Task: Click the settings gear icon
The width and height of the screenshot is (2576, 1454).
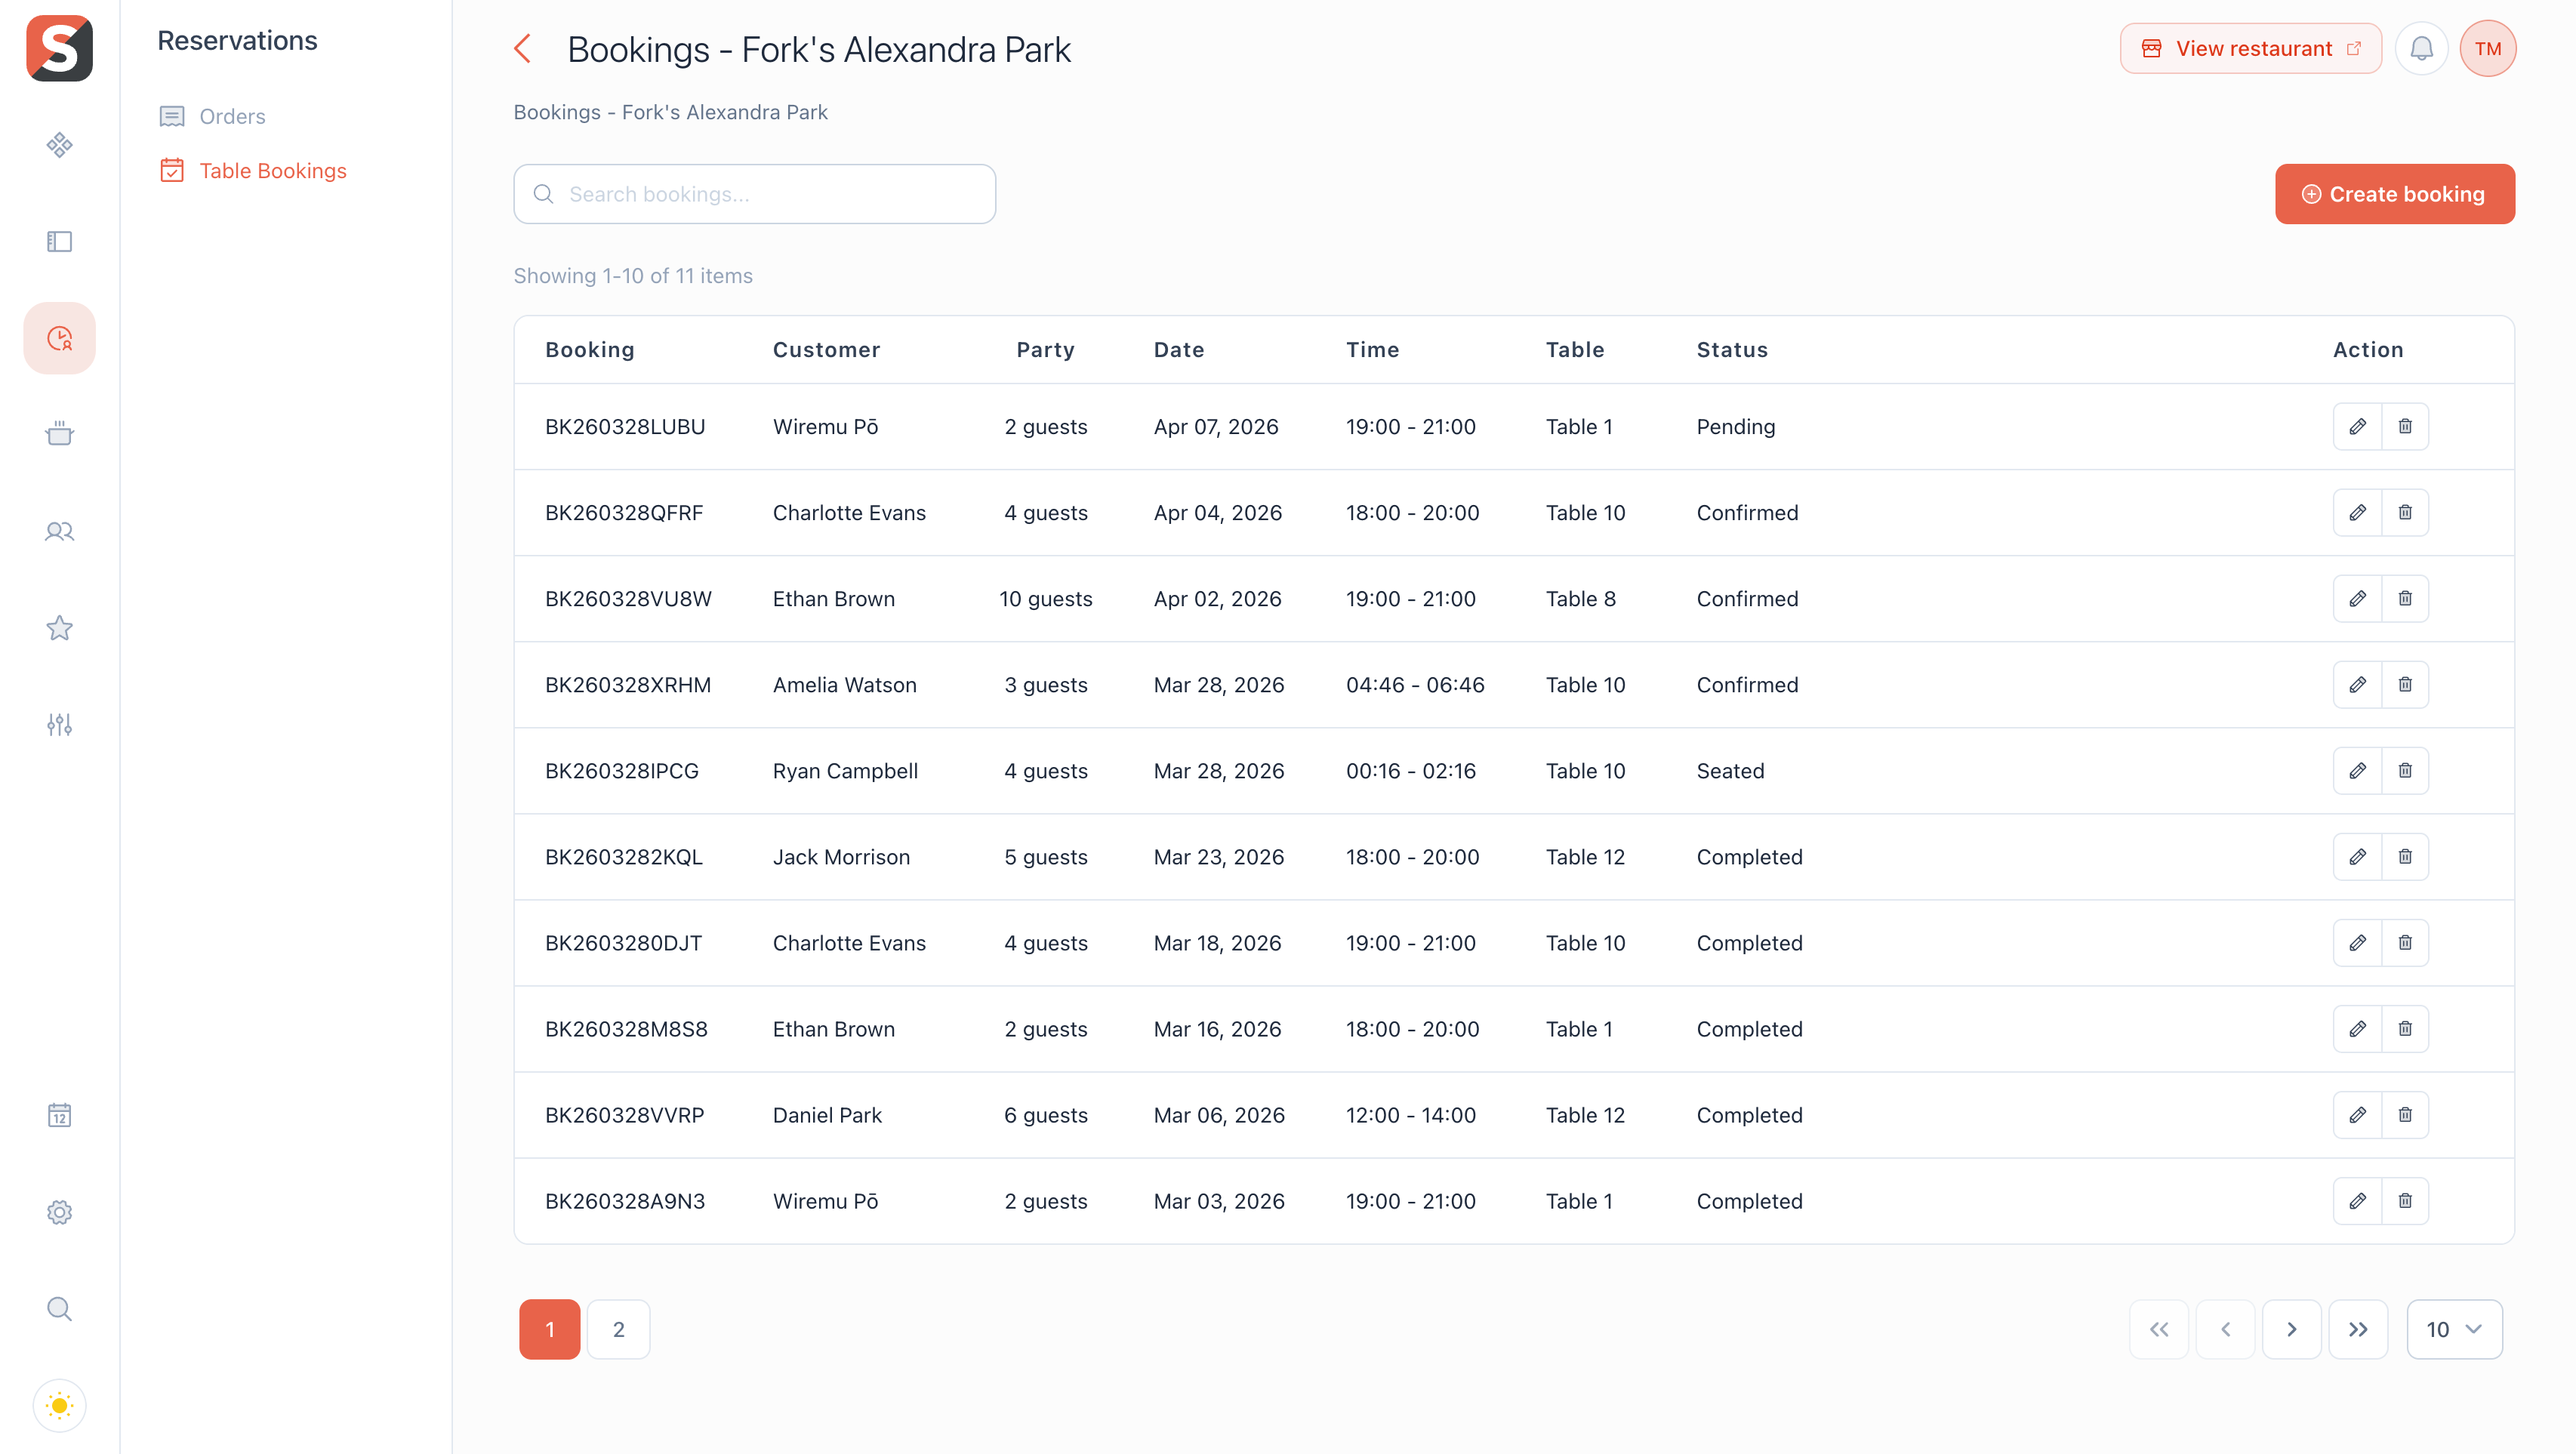Action: [x=59, y=1211]
